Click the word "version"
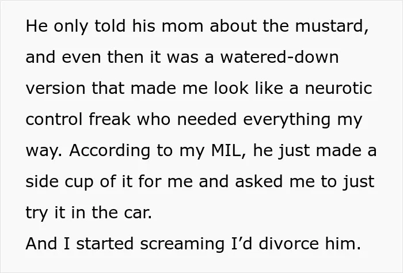 pyautogui.click(x=55, y=88)
